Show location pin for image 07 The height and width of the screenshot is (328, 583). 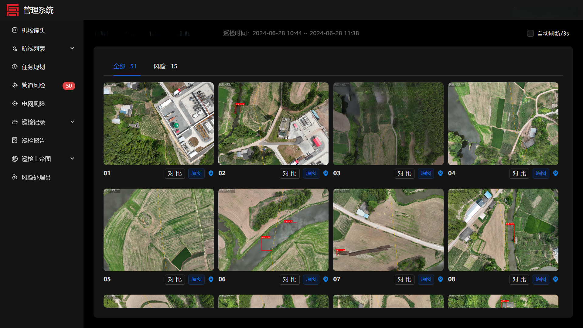(441, 279)
